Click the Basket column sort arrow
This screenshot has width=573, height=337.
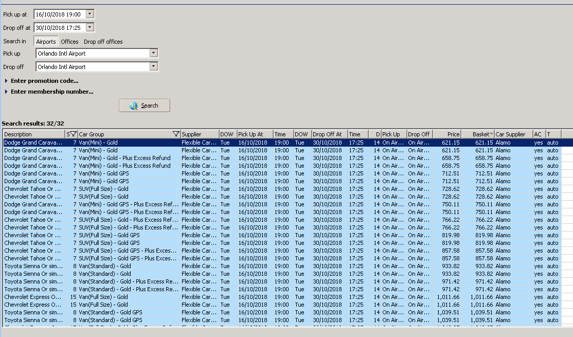coord(491,134)
